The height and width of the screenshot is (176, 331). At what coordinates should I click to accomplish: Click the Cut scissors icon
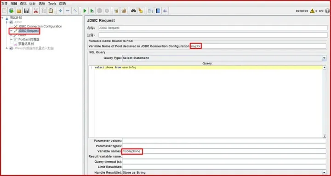point(36,11)
